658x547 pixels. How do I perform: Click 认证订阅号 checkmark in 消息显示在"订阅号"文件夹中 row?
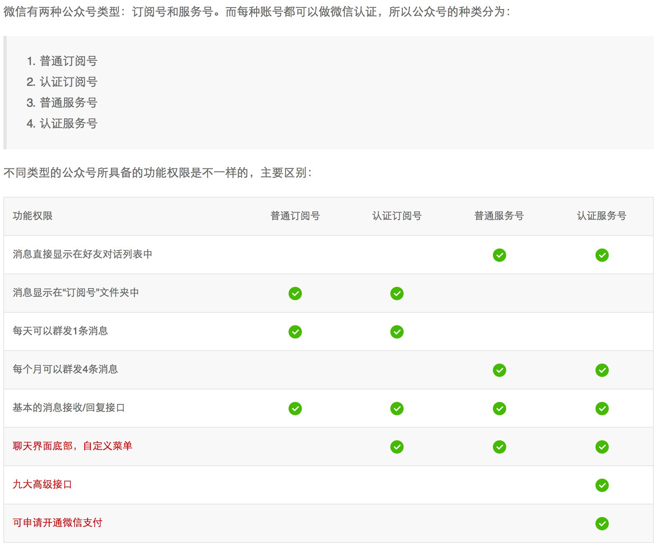(397, 294)
